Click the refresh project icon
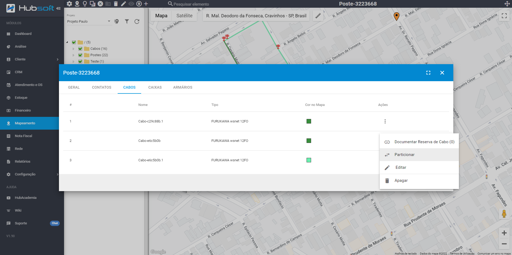 [137, 22]
